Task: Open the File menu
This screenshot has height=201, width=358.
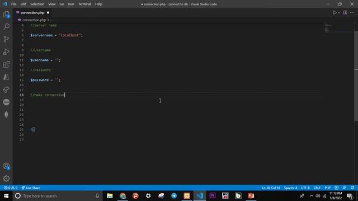Action: (13, 4)
